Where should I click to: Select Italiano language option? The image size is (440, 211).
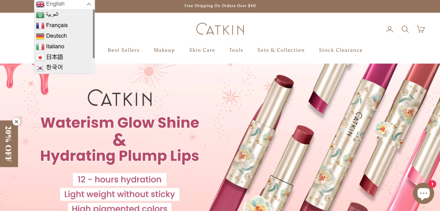click(x=64, y=47)
